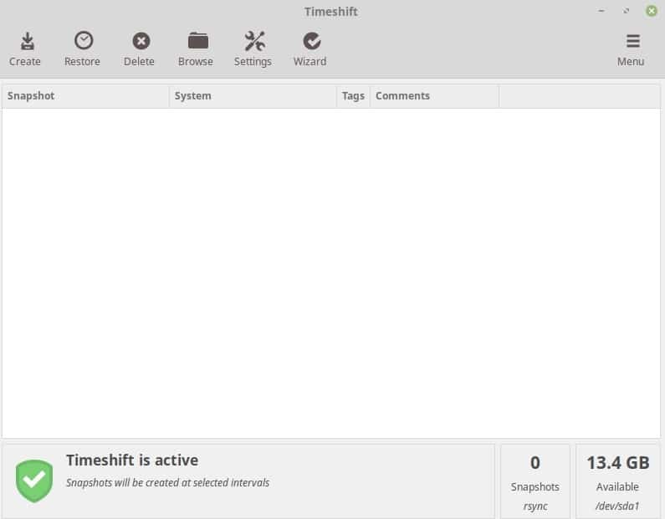Viewport: 665px width, 519px height.
Task: Maximize the Timeshift window
Action: click(x=626, y=11)
